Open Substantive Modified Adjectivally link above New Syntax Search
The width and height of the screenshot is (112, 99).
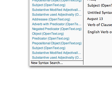(56, 53)
